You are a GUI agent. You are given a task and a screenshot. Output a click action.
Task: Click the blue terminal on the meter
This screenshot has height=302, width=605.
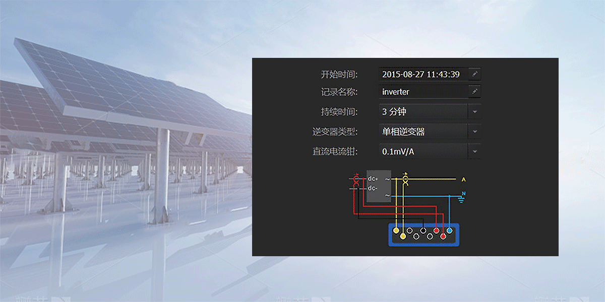tap(449, 230)
